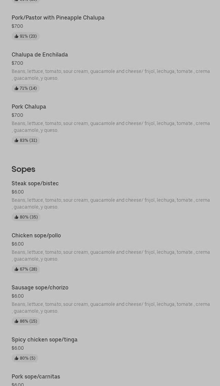Click the thumbs-up icon beside 91% (23)
The image size is (220, 386).
click(16, 36)
